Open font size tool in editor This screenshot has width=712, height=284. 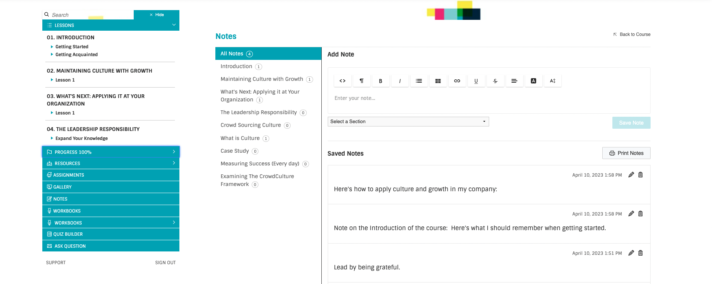click(552, 81)
